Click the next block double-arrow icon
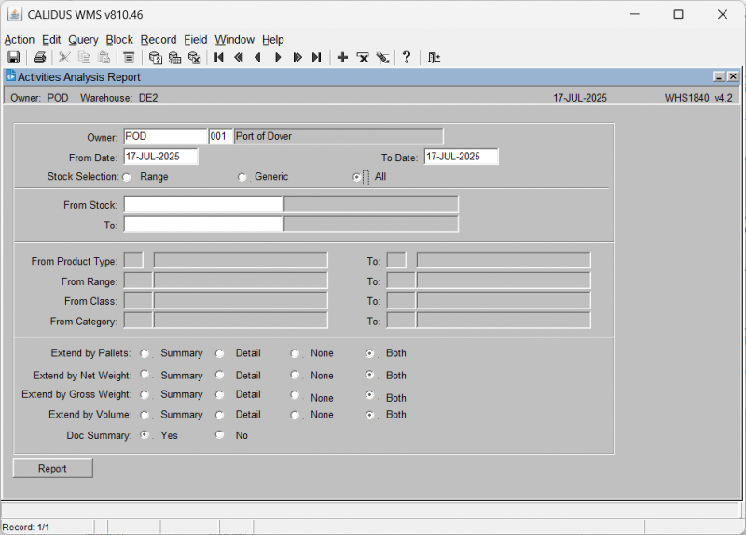The width and height of the screenshot is (746, 535). coord(297,58)
